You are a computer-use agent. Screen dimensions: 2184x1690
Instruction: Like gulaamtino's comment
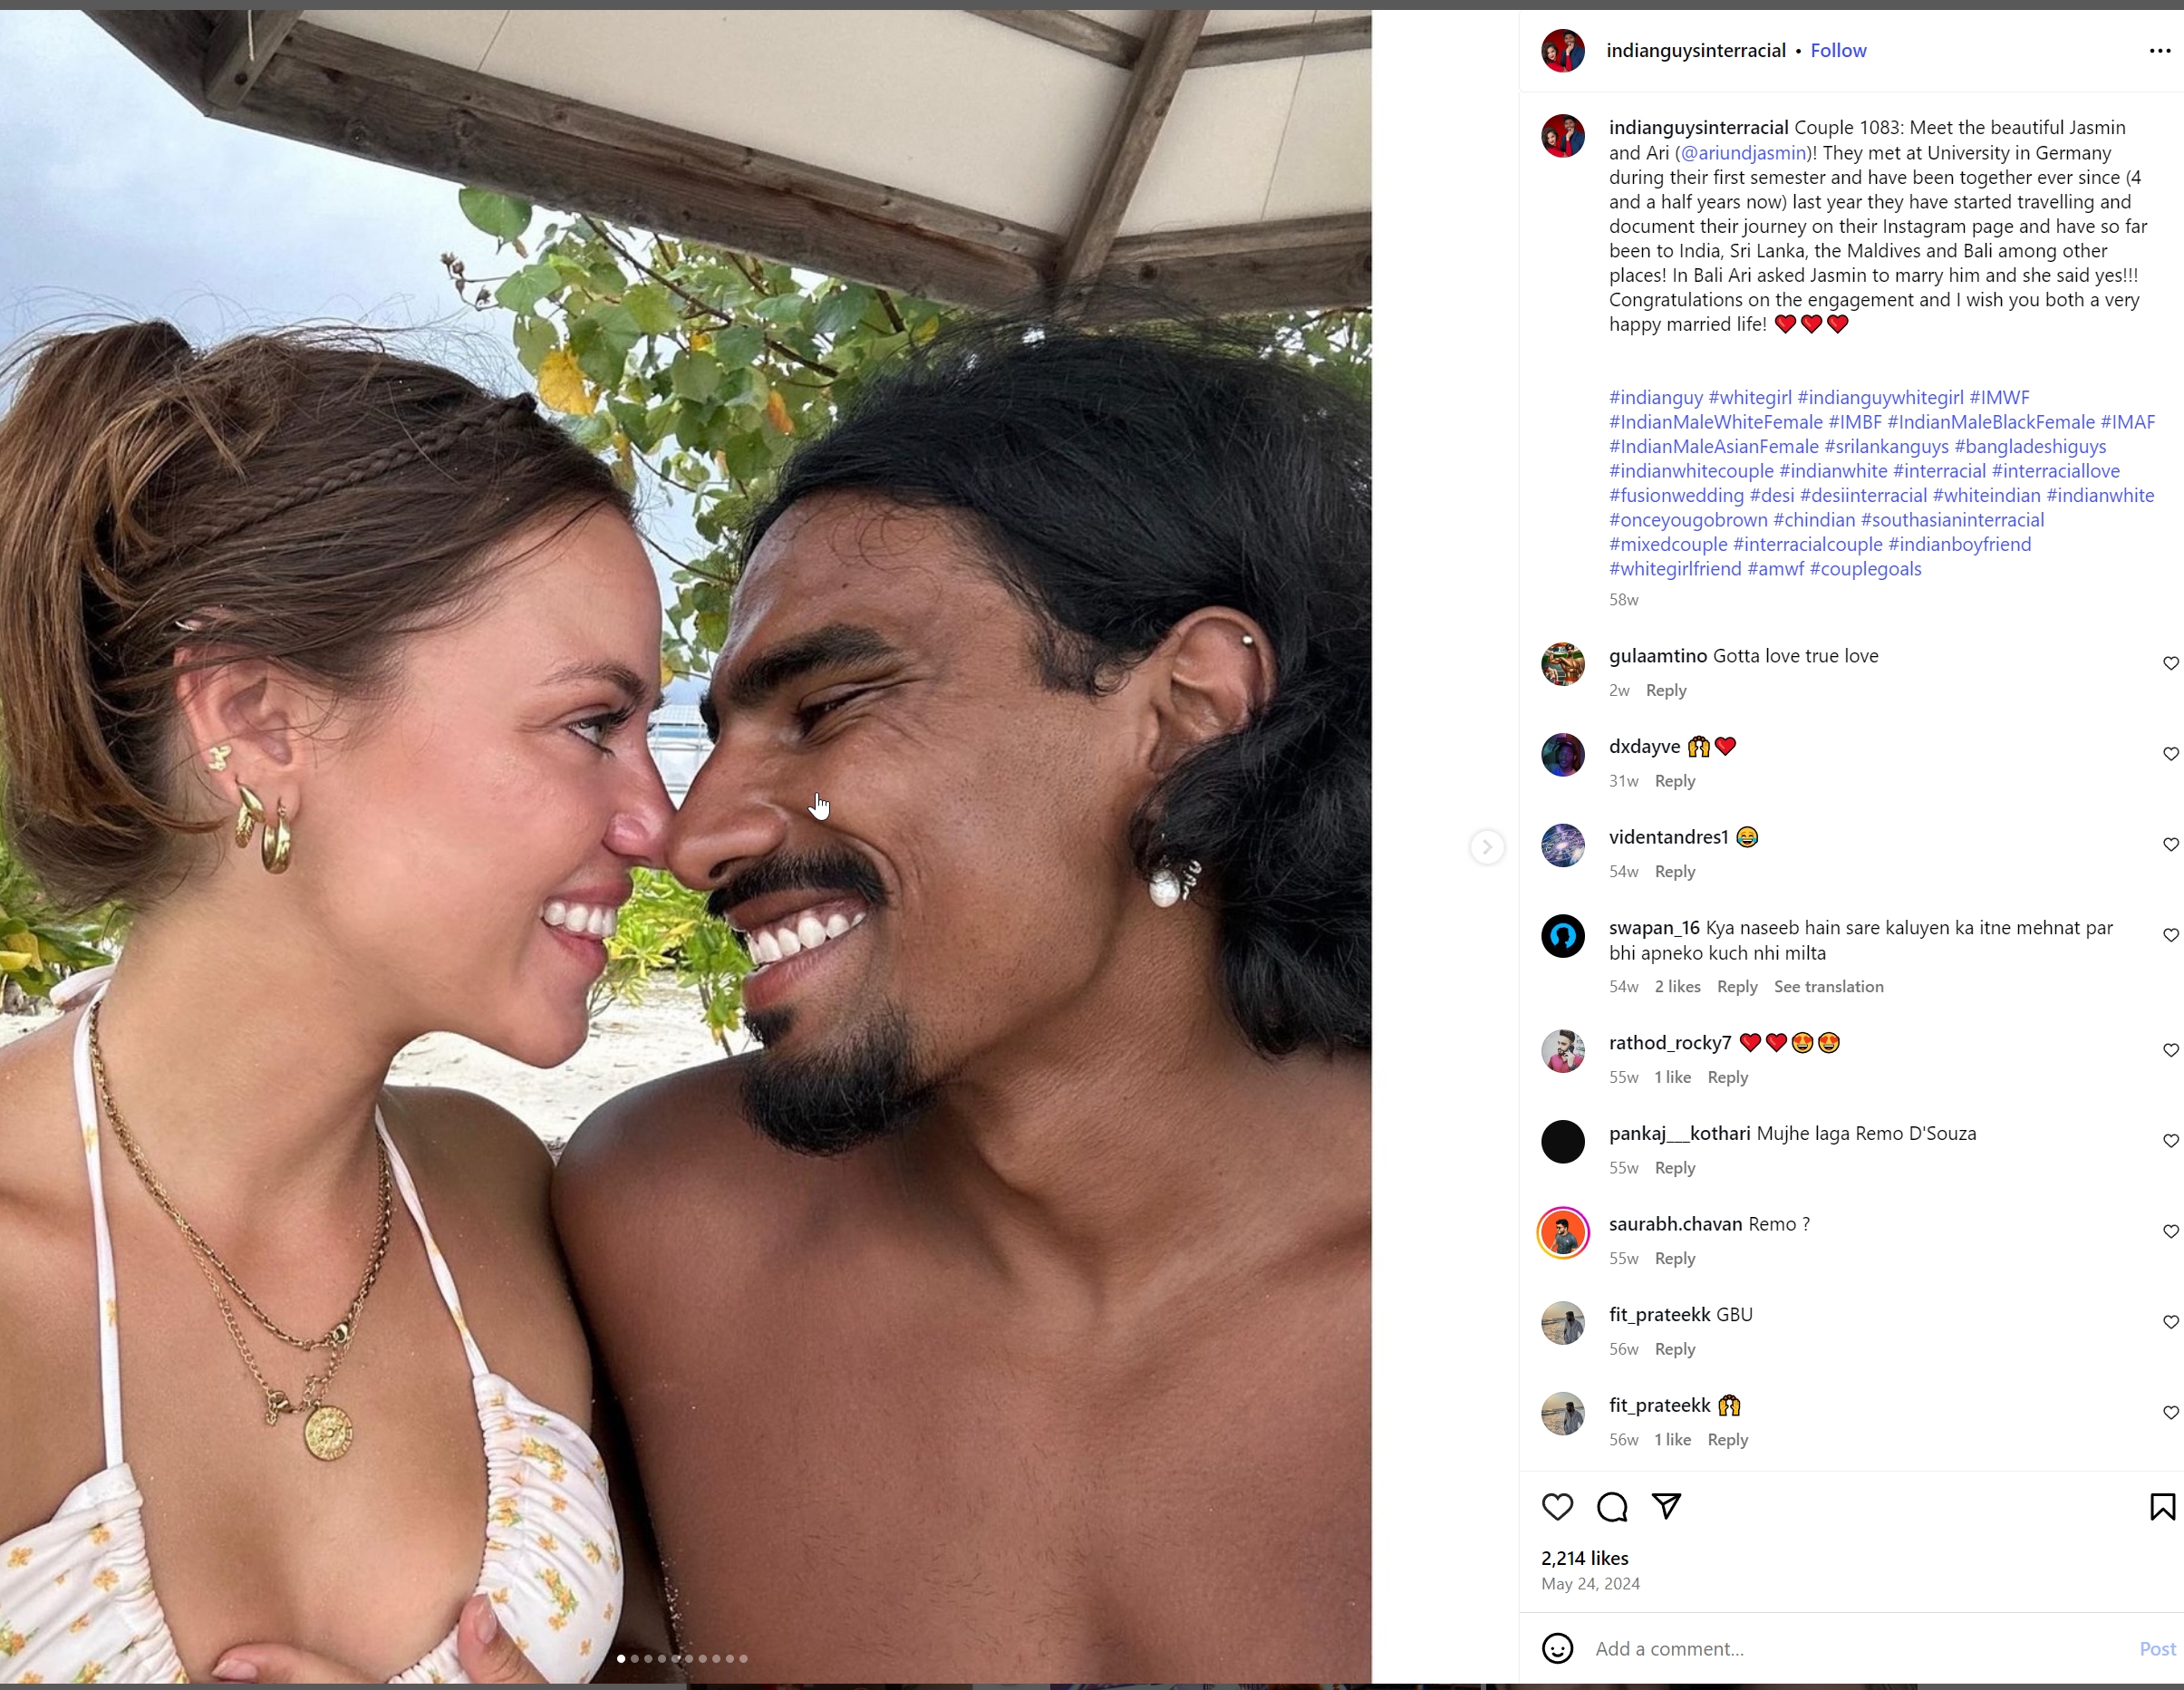click(2170, 664)
